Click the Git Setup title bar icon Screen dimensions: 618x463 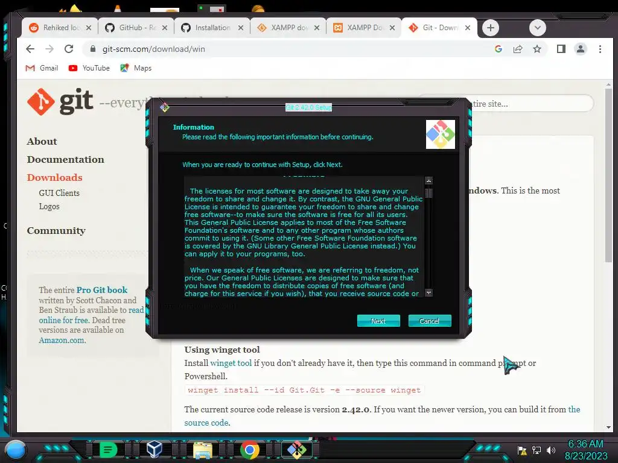[x=165, y=107]
